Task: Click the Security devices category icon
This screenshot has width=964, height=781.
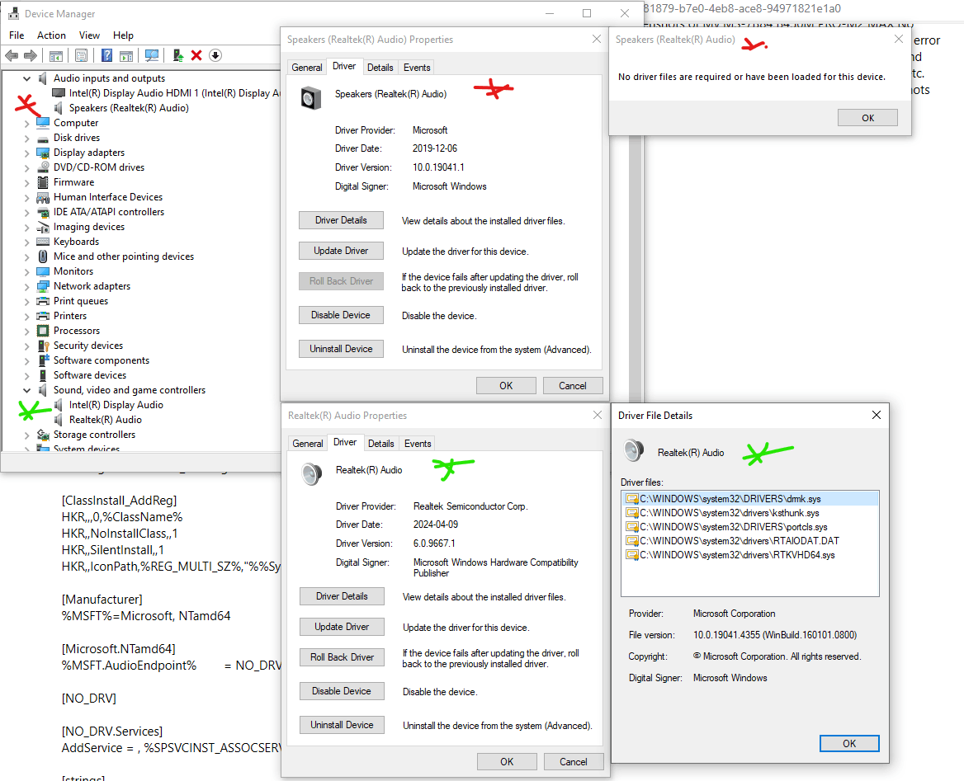Action: [x=43, y=346]
